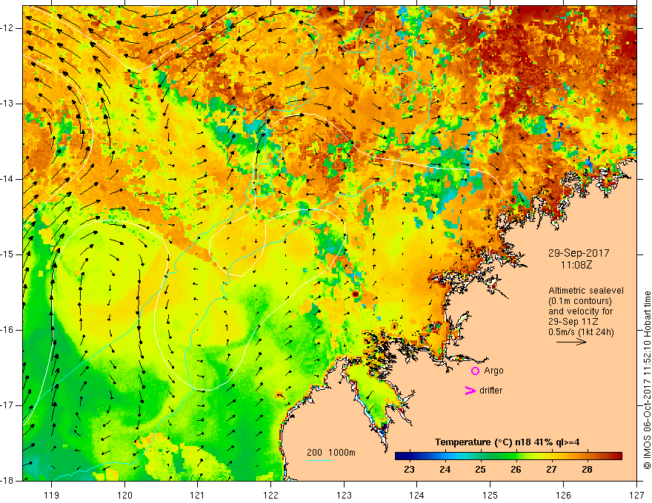
Task: Click the '29-Sep-2017' date text
Action: tap(579, 253)
